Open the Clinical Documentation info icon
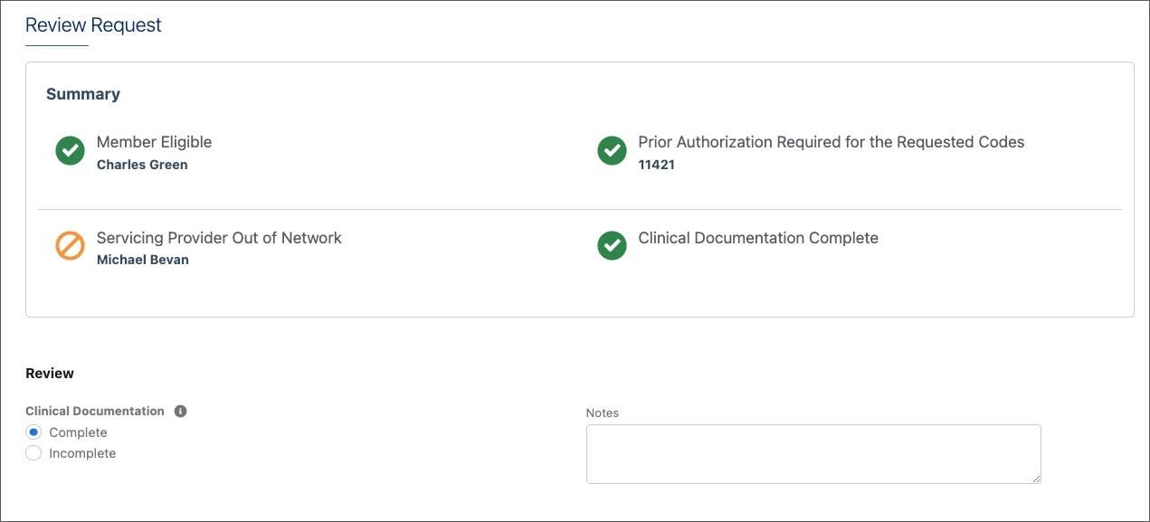1150x522 pixels. coord(180,412)
